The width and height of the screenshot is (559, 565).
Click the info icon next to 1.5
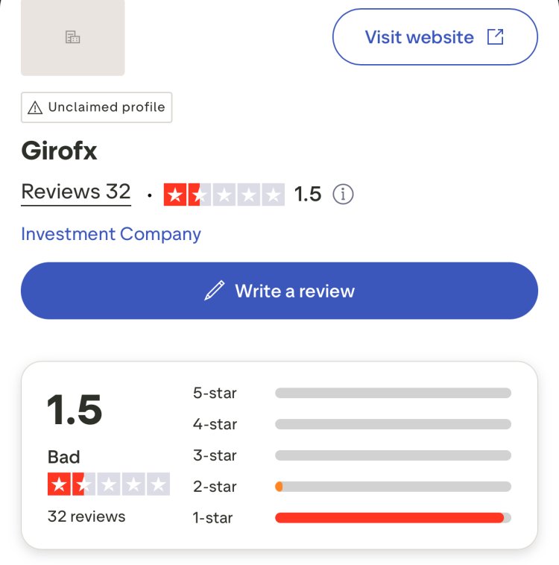click(343, 195)
